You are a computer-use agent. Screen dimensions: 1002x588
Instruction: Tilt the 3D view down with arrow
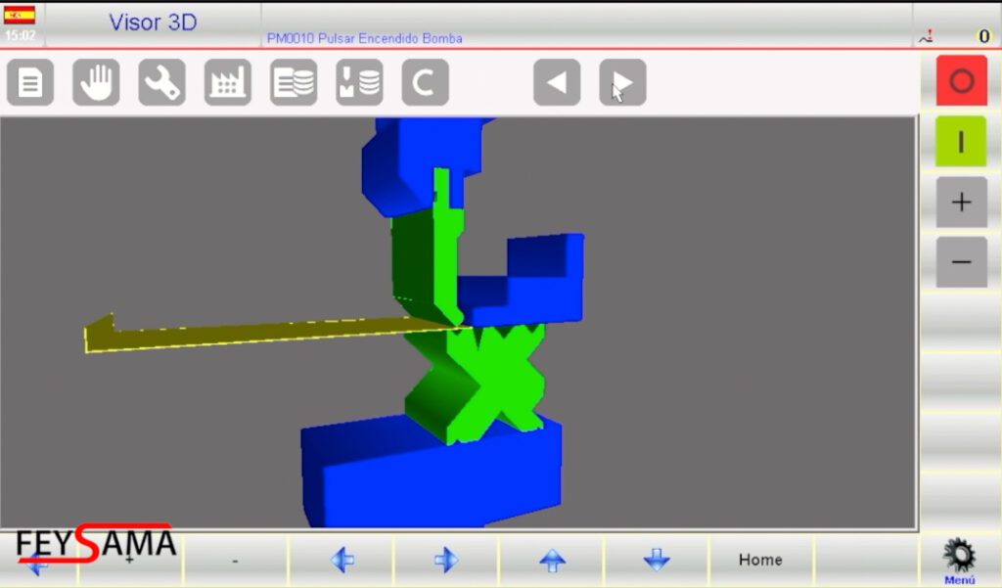click(x=657, y=560)
